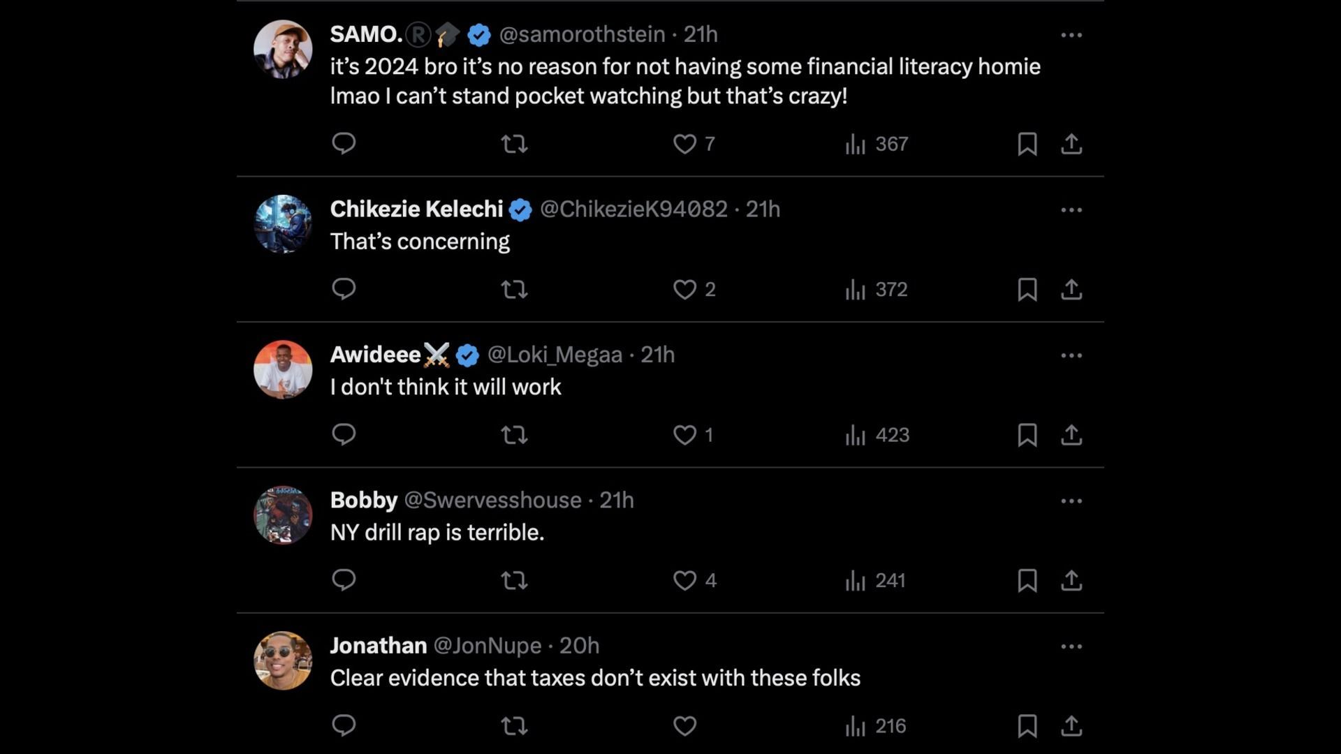Image resolution: width=1341 pixels, height=754 pixels.
Task: Share SAMO's tweet
Action: [1073, 144]
